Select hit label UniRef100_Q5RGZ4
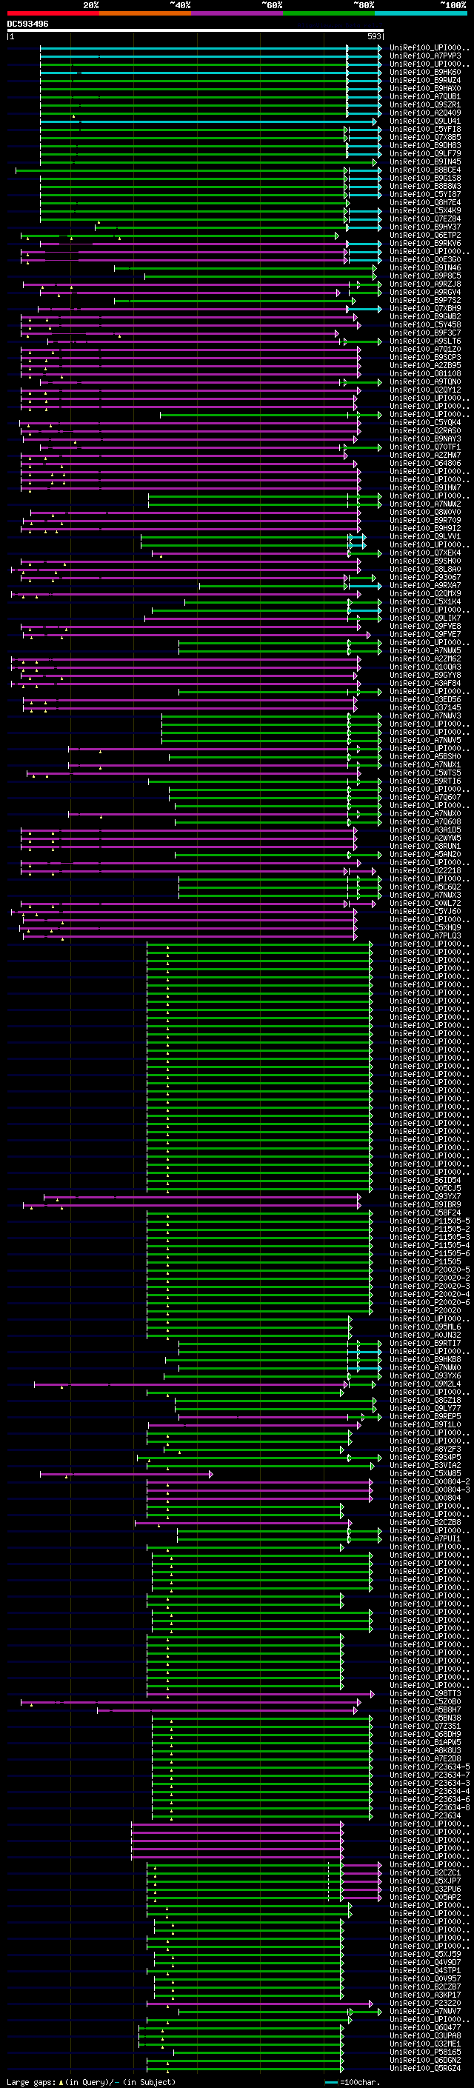474x2088 pixels. click(x=425, y=2068)
